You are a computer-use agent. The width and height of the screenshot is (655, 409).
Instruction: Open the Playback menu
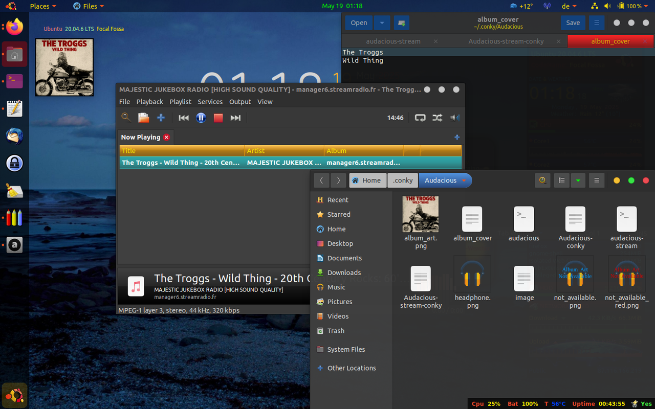[149, 102]
